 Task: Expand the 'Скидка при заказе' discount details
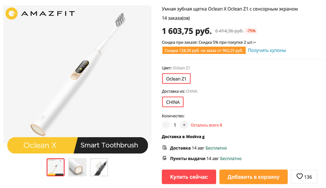click(x=255, y=43)
